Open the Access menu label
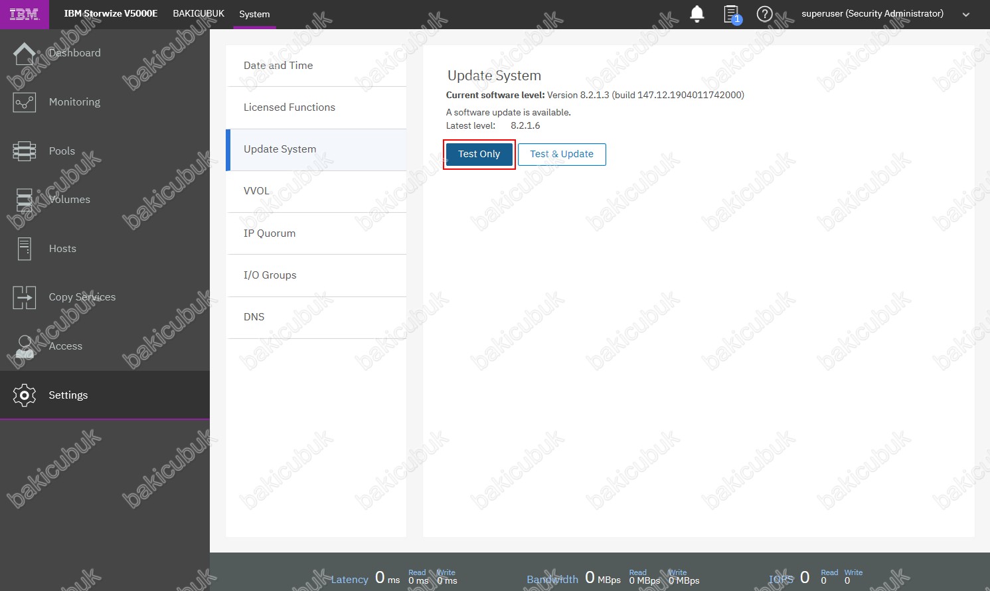Image resolution: width=990 pixels, height=591 pixels. pyautogui.click(x=65, y=346)
